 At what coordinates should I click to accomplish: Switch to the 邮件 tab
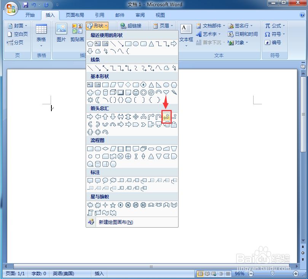pyautogui.click(x=120, y=15)
